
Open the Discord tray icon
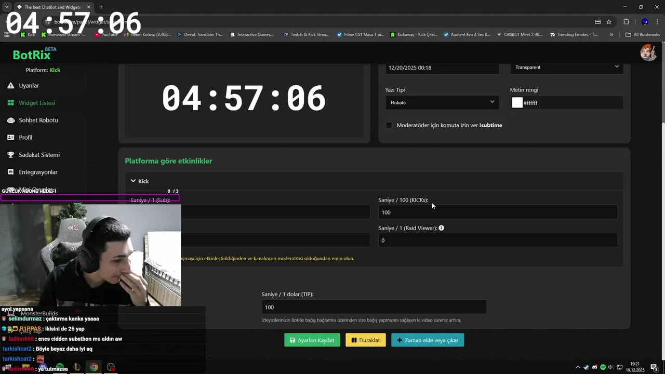(x=595, y=367)
